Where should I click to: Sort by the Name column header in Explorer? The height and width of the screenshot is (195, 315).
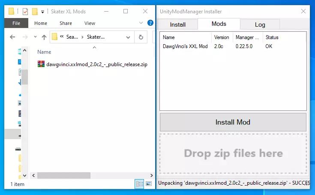tap(44, 52)
